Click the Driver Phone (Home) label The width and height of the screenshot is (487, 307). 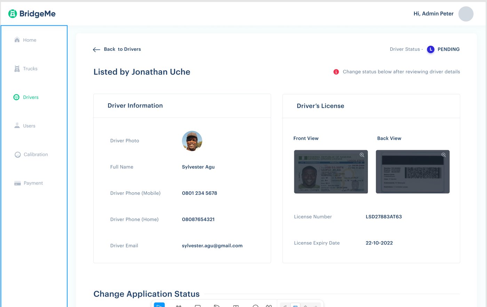[x=134, y=219]
